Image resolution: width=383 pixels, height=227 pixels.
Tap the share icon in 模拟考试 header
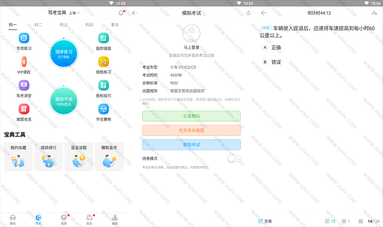[249, 13]
